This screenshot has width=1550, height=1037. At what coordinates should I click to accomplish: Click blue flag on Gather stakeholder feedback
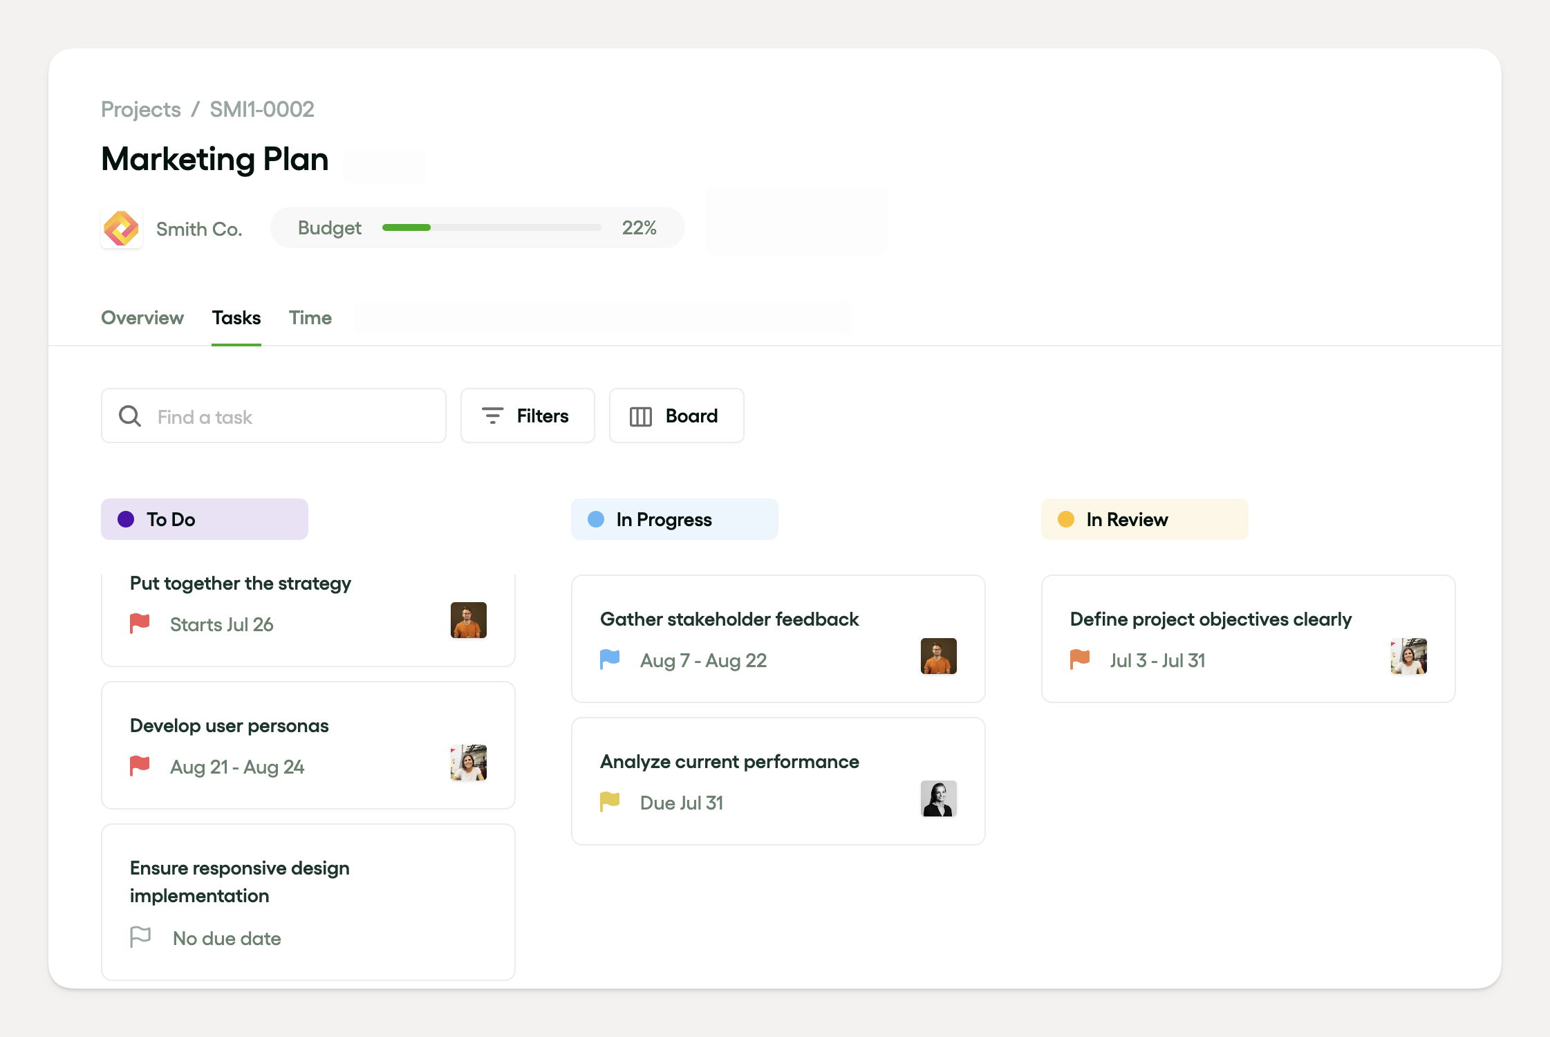click(x=610, y=660)
